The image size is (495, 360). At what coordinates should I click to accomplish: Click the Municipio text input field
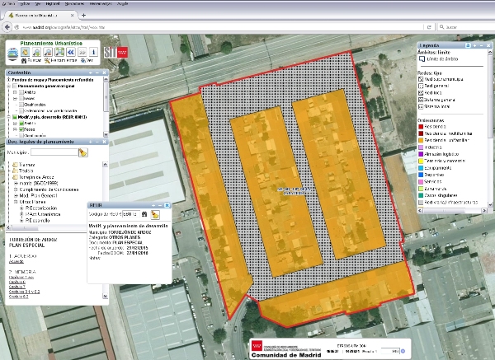point(54,152)
